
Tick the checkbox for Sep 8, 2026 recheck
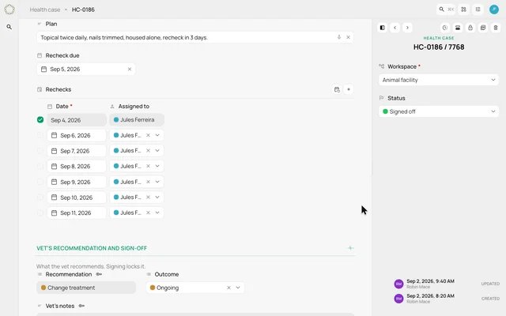[x=40, y=166]
